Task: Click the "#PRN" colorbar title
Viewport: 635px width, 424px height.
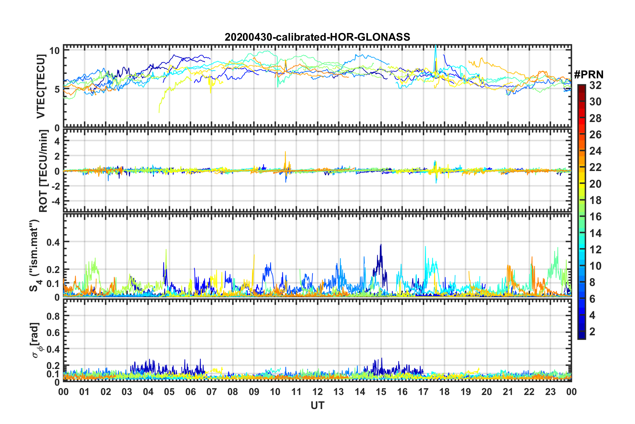Action: point(589,74)
